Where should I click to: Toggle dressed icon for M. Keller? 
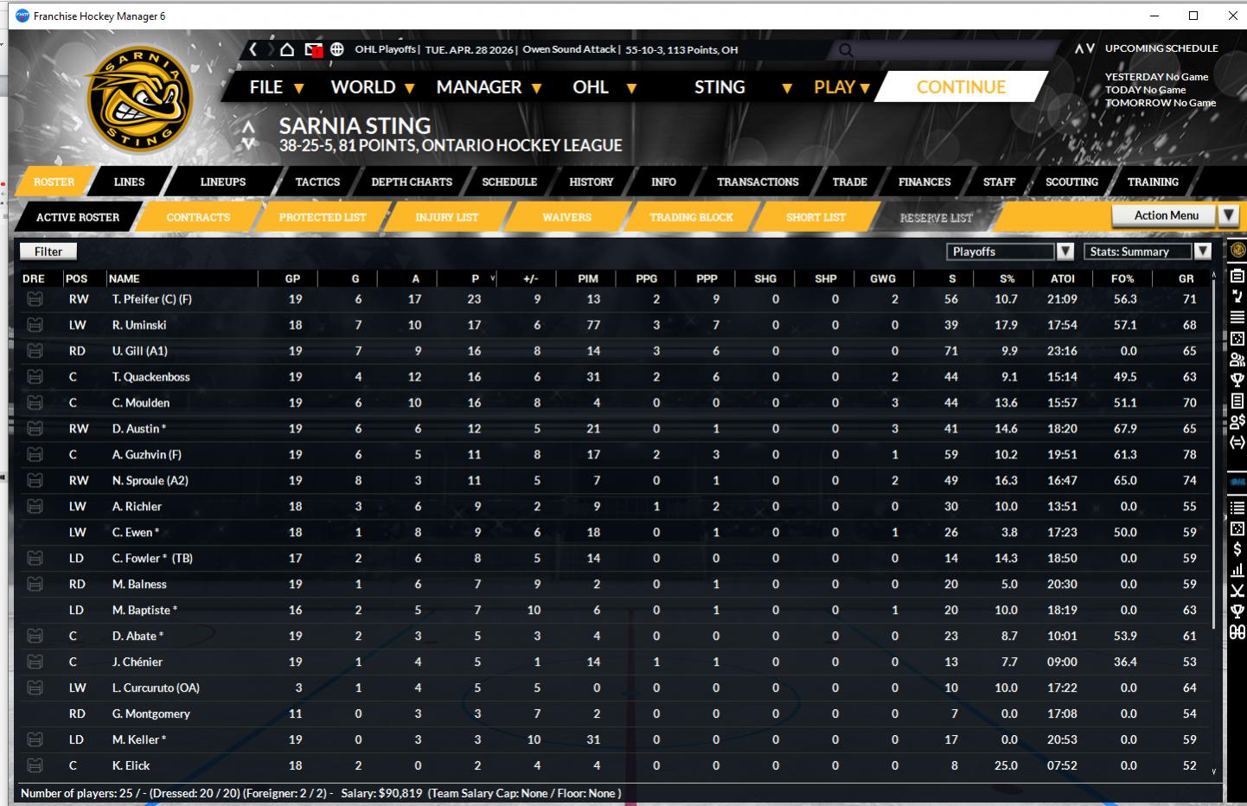35,740
